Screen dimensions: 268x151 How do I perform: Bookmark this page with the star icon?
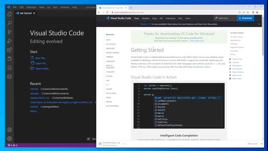tap(248, 12)
